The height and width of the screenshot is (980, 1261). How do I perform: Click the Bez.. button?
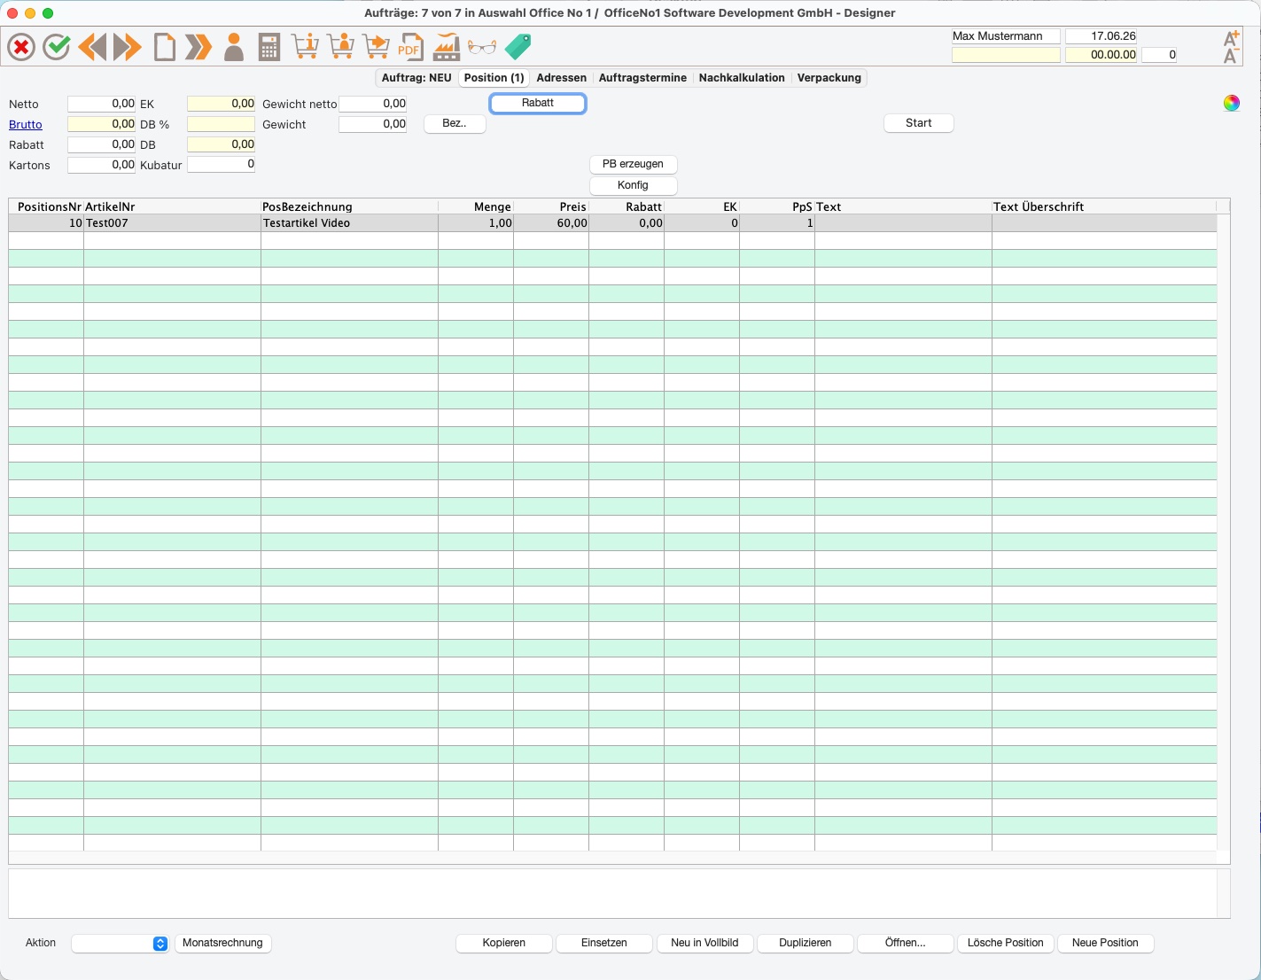[x=455, y=124]
